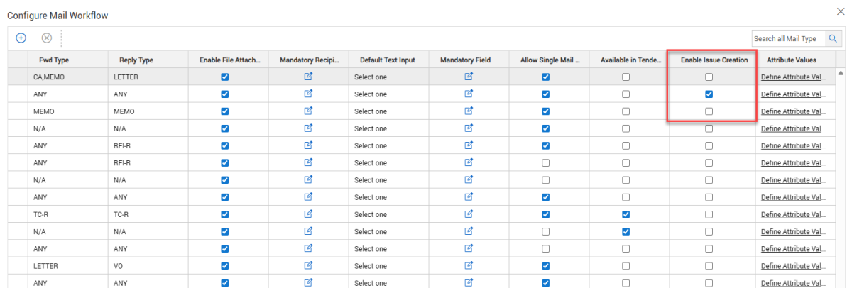Open Mandatory Field editor in LETTER row
Viewport: 852px width, 288px height.
(469, 266)
